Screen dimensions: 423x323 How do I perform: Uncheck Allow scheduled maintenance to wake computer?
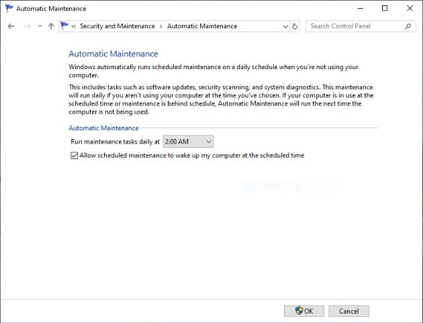pyautogui.click(x=74, y=156)
